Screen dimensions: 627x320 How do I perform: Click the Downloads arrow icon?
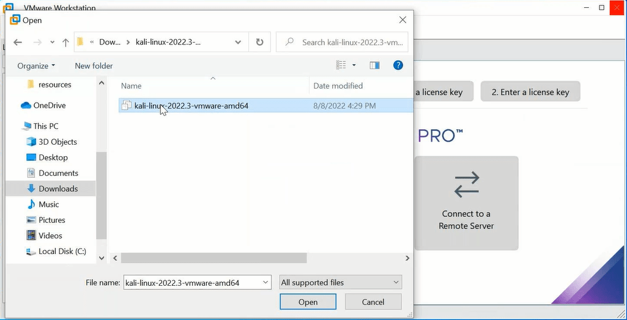31,189
